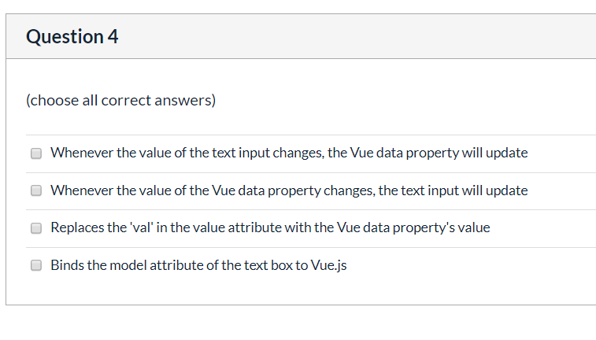Screen dimensions: 596x340
Task: Click the 'Question 4' heading
Action: click(x=72, y=37)
